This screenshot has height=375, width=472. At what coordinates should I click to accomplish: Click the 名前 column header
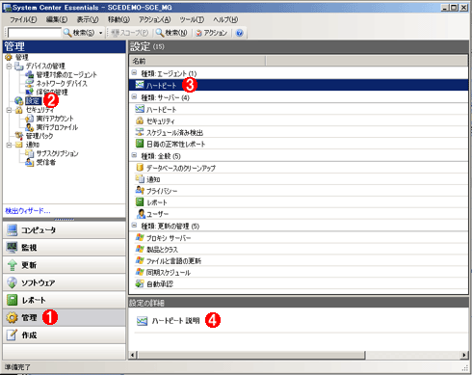click(197, 61)
